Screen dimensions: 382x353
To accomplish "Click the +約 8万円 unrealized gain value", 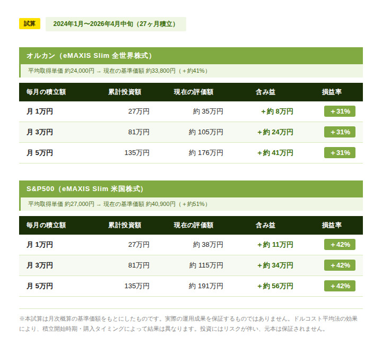I will click(x=277, y=111).
